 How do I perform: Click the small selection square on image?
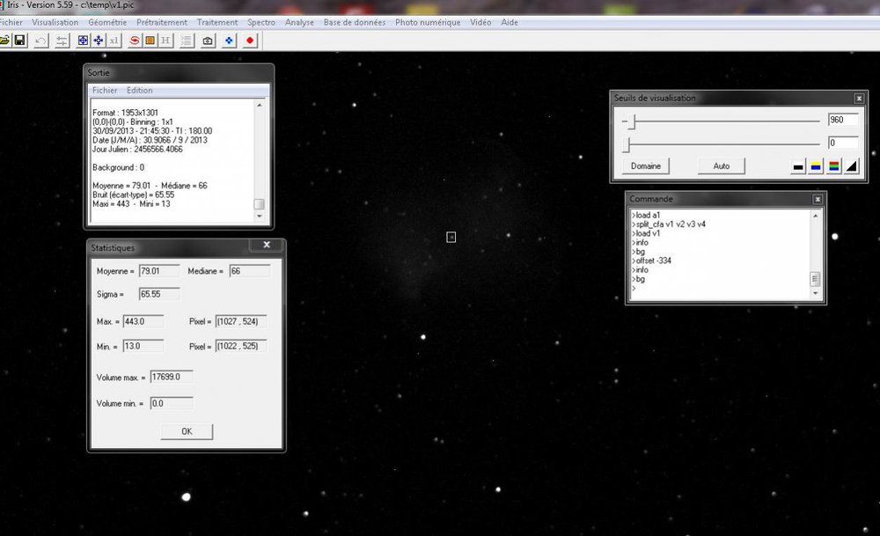pyautogui.click(x=451, y=238)
